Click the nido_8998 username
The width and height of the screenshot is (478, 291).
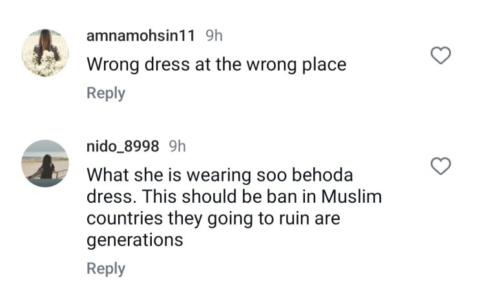123,146
